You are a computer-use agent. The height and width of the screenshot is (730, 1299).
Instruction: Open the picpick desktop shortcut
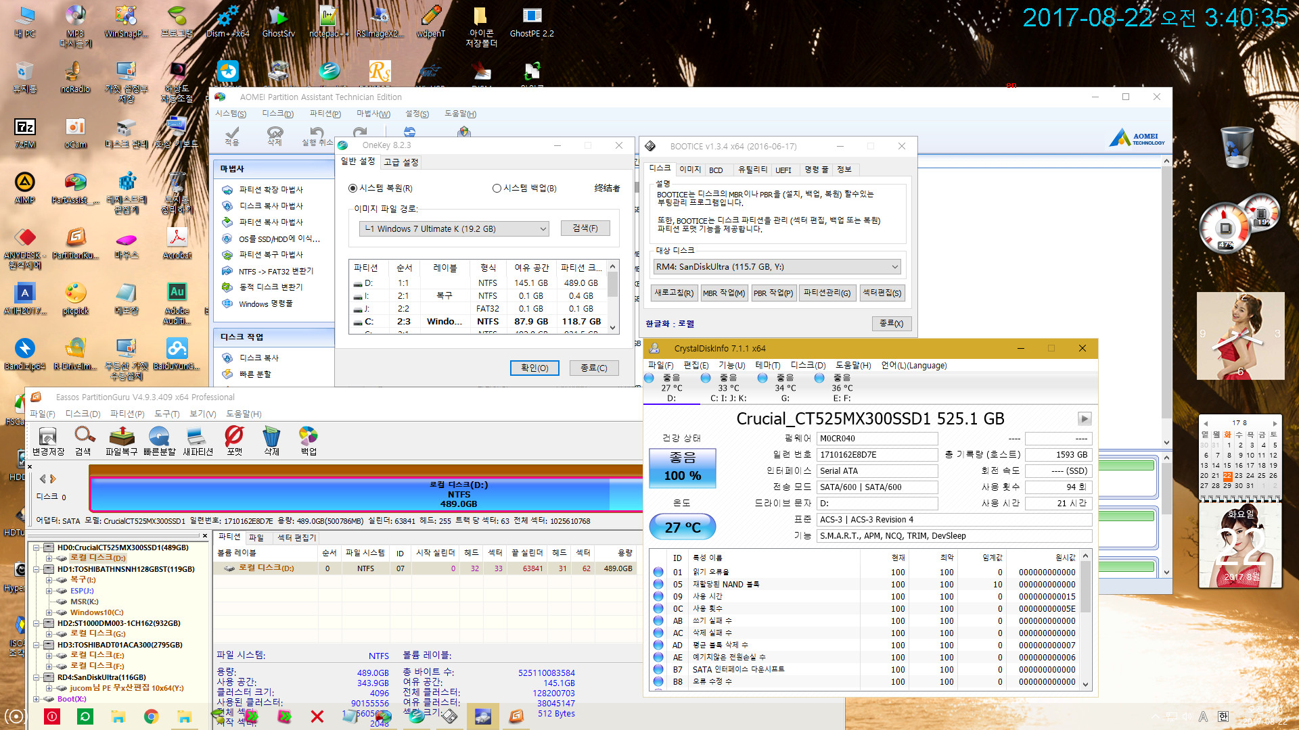coord(76,299)
